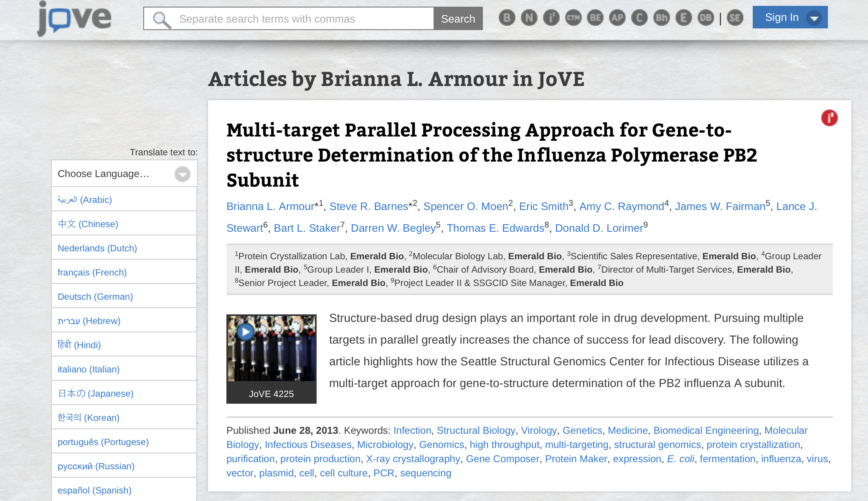The height and width of the screenshot is (501, 868).
Task: Click the magnifying glass search icon
Action: tap(162, 20)
